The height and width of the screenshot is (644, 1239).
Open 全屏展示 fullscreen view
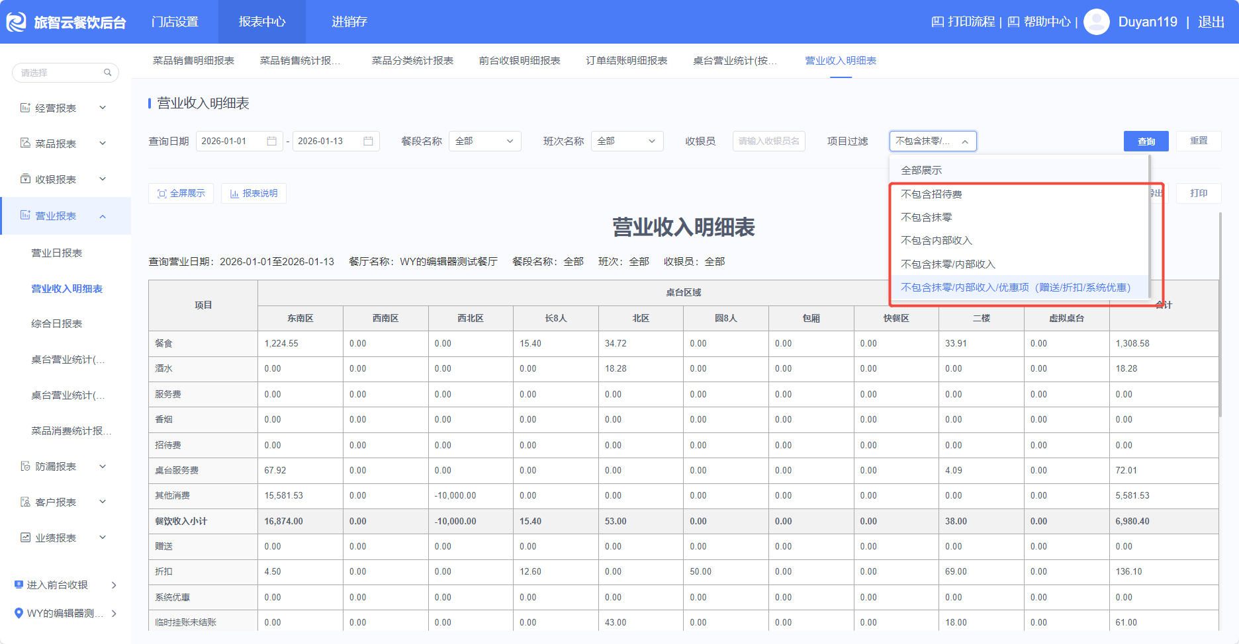pyautogui.click(x=181, y=193)
